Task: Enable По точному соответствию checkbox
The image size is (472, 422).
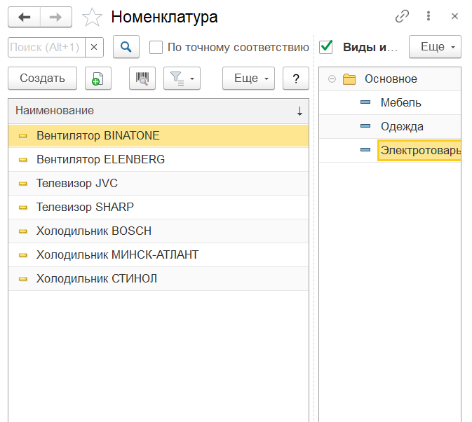Action: point(156,47)
